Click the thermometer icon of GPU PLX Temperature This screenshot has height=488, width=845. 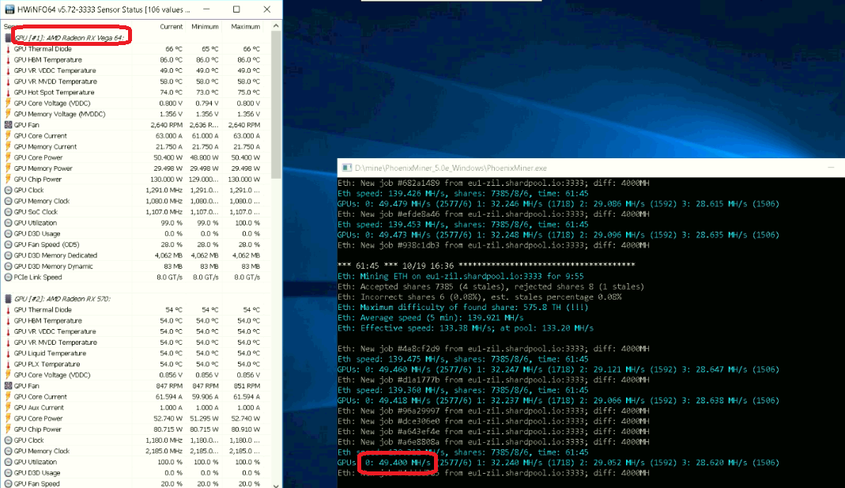click(x=8, y=364)
